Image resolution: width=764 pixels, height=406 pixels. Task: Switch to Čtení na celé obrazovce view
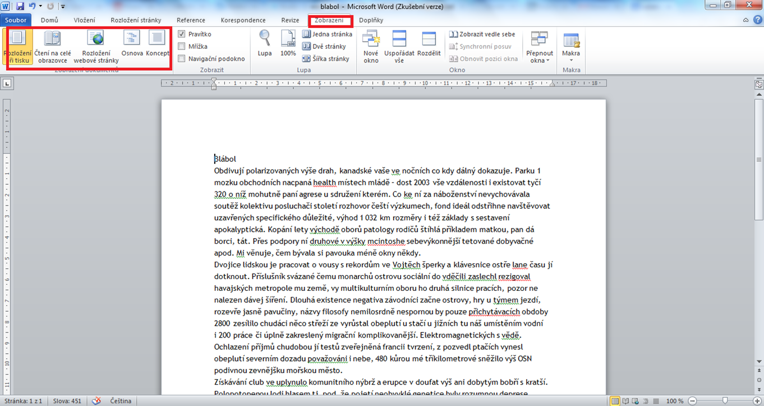pos(52,47)
